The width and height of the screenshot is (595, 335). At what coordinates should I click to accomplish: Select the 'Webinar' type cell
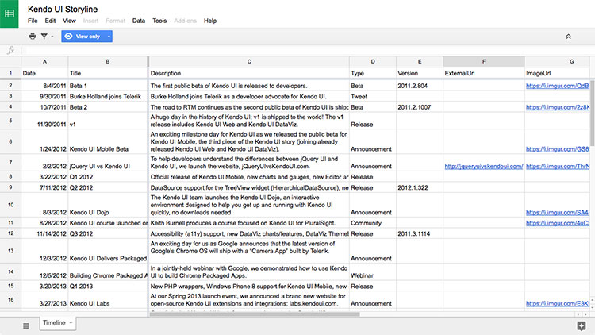tap(373, 272)
